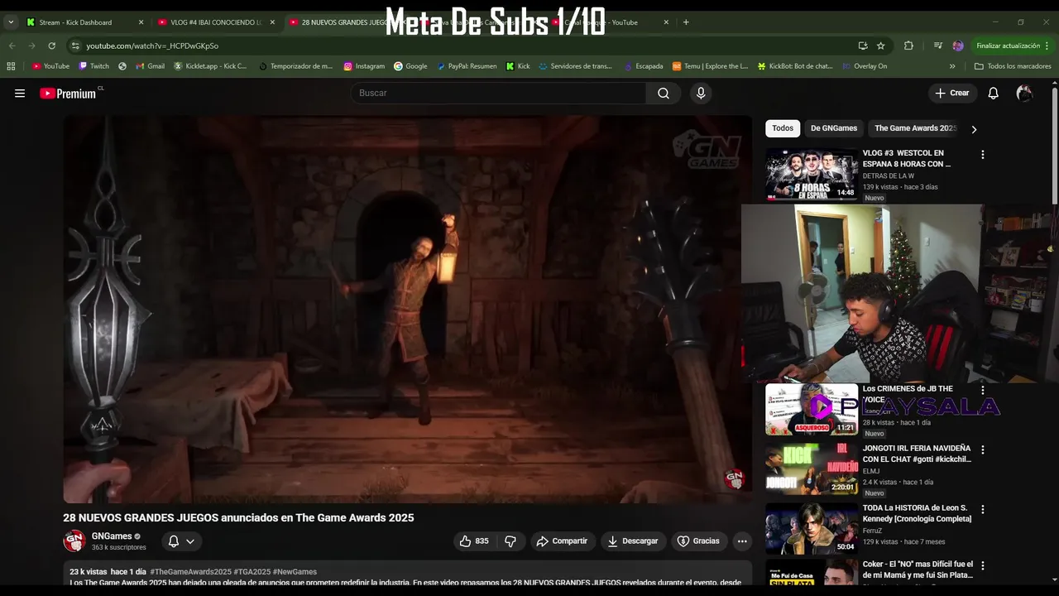
Task: Open the Kicklet.app bookmark
Action: tap(211, 66)
